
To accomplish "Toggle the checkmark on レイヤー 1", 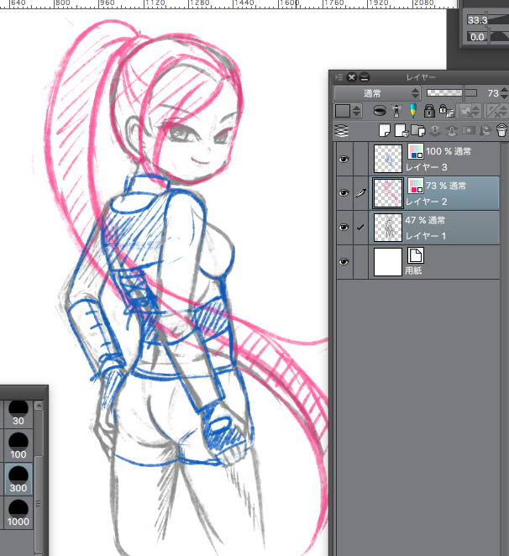I will click(x=360, y=228).
